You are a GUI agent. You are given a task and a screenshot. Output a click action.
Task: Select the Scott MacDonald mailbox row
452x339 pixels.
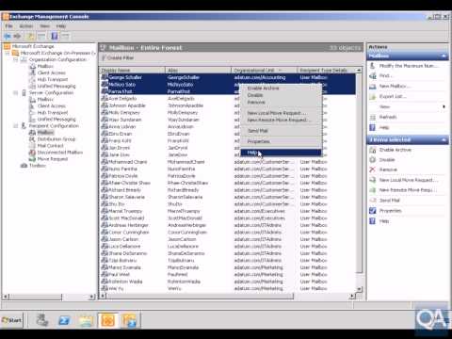[228, 218]
